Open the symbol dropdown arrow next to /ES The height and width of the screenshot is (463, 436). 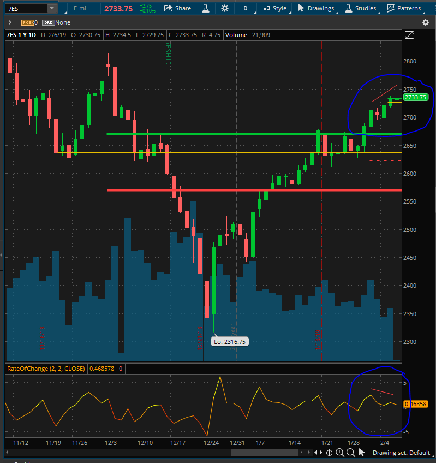point(52,8)
